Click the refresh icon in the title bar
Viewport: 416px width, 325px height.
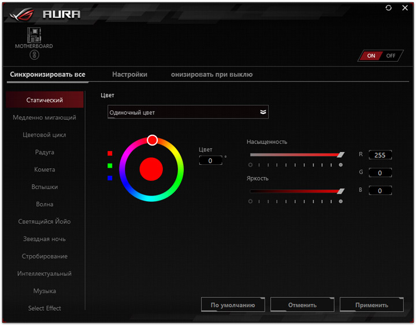(x=388, y=8)
